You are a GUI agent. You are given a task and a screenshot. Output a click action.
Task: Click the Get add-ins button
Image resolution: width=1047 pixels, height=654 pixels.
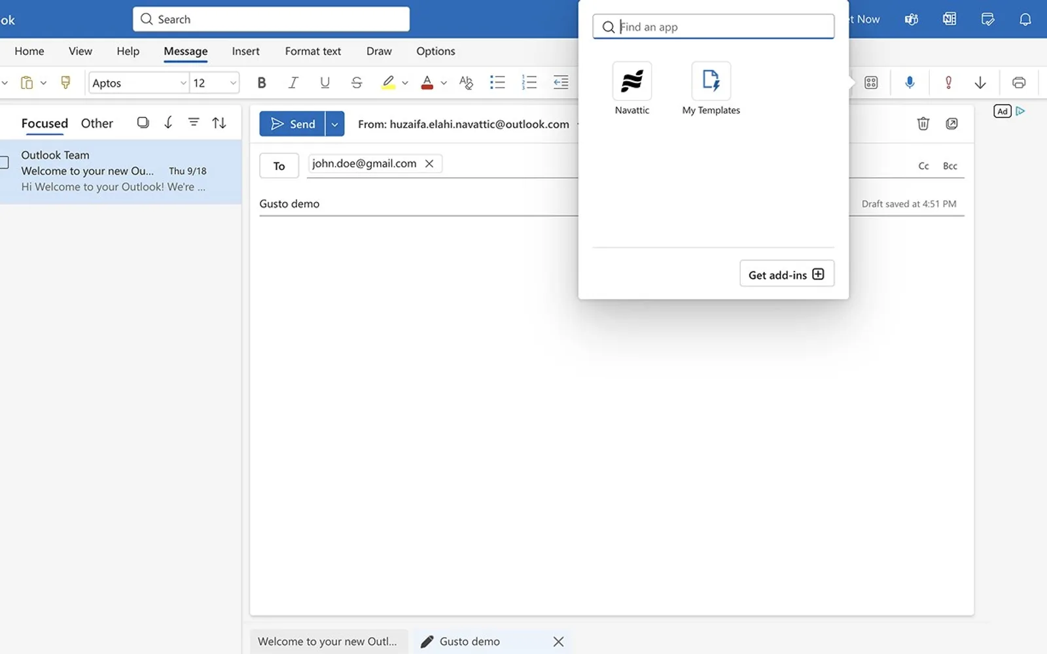tap(787, 274)
